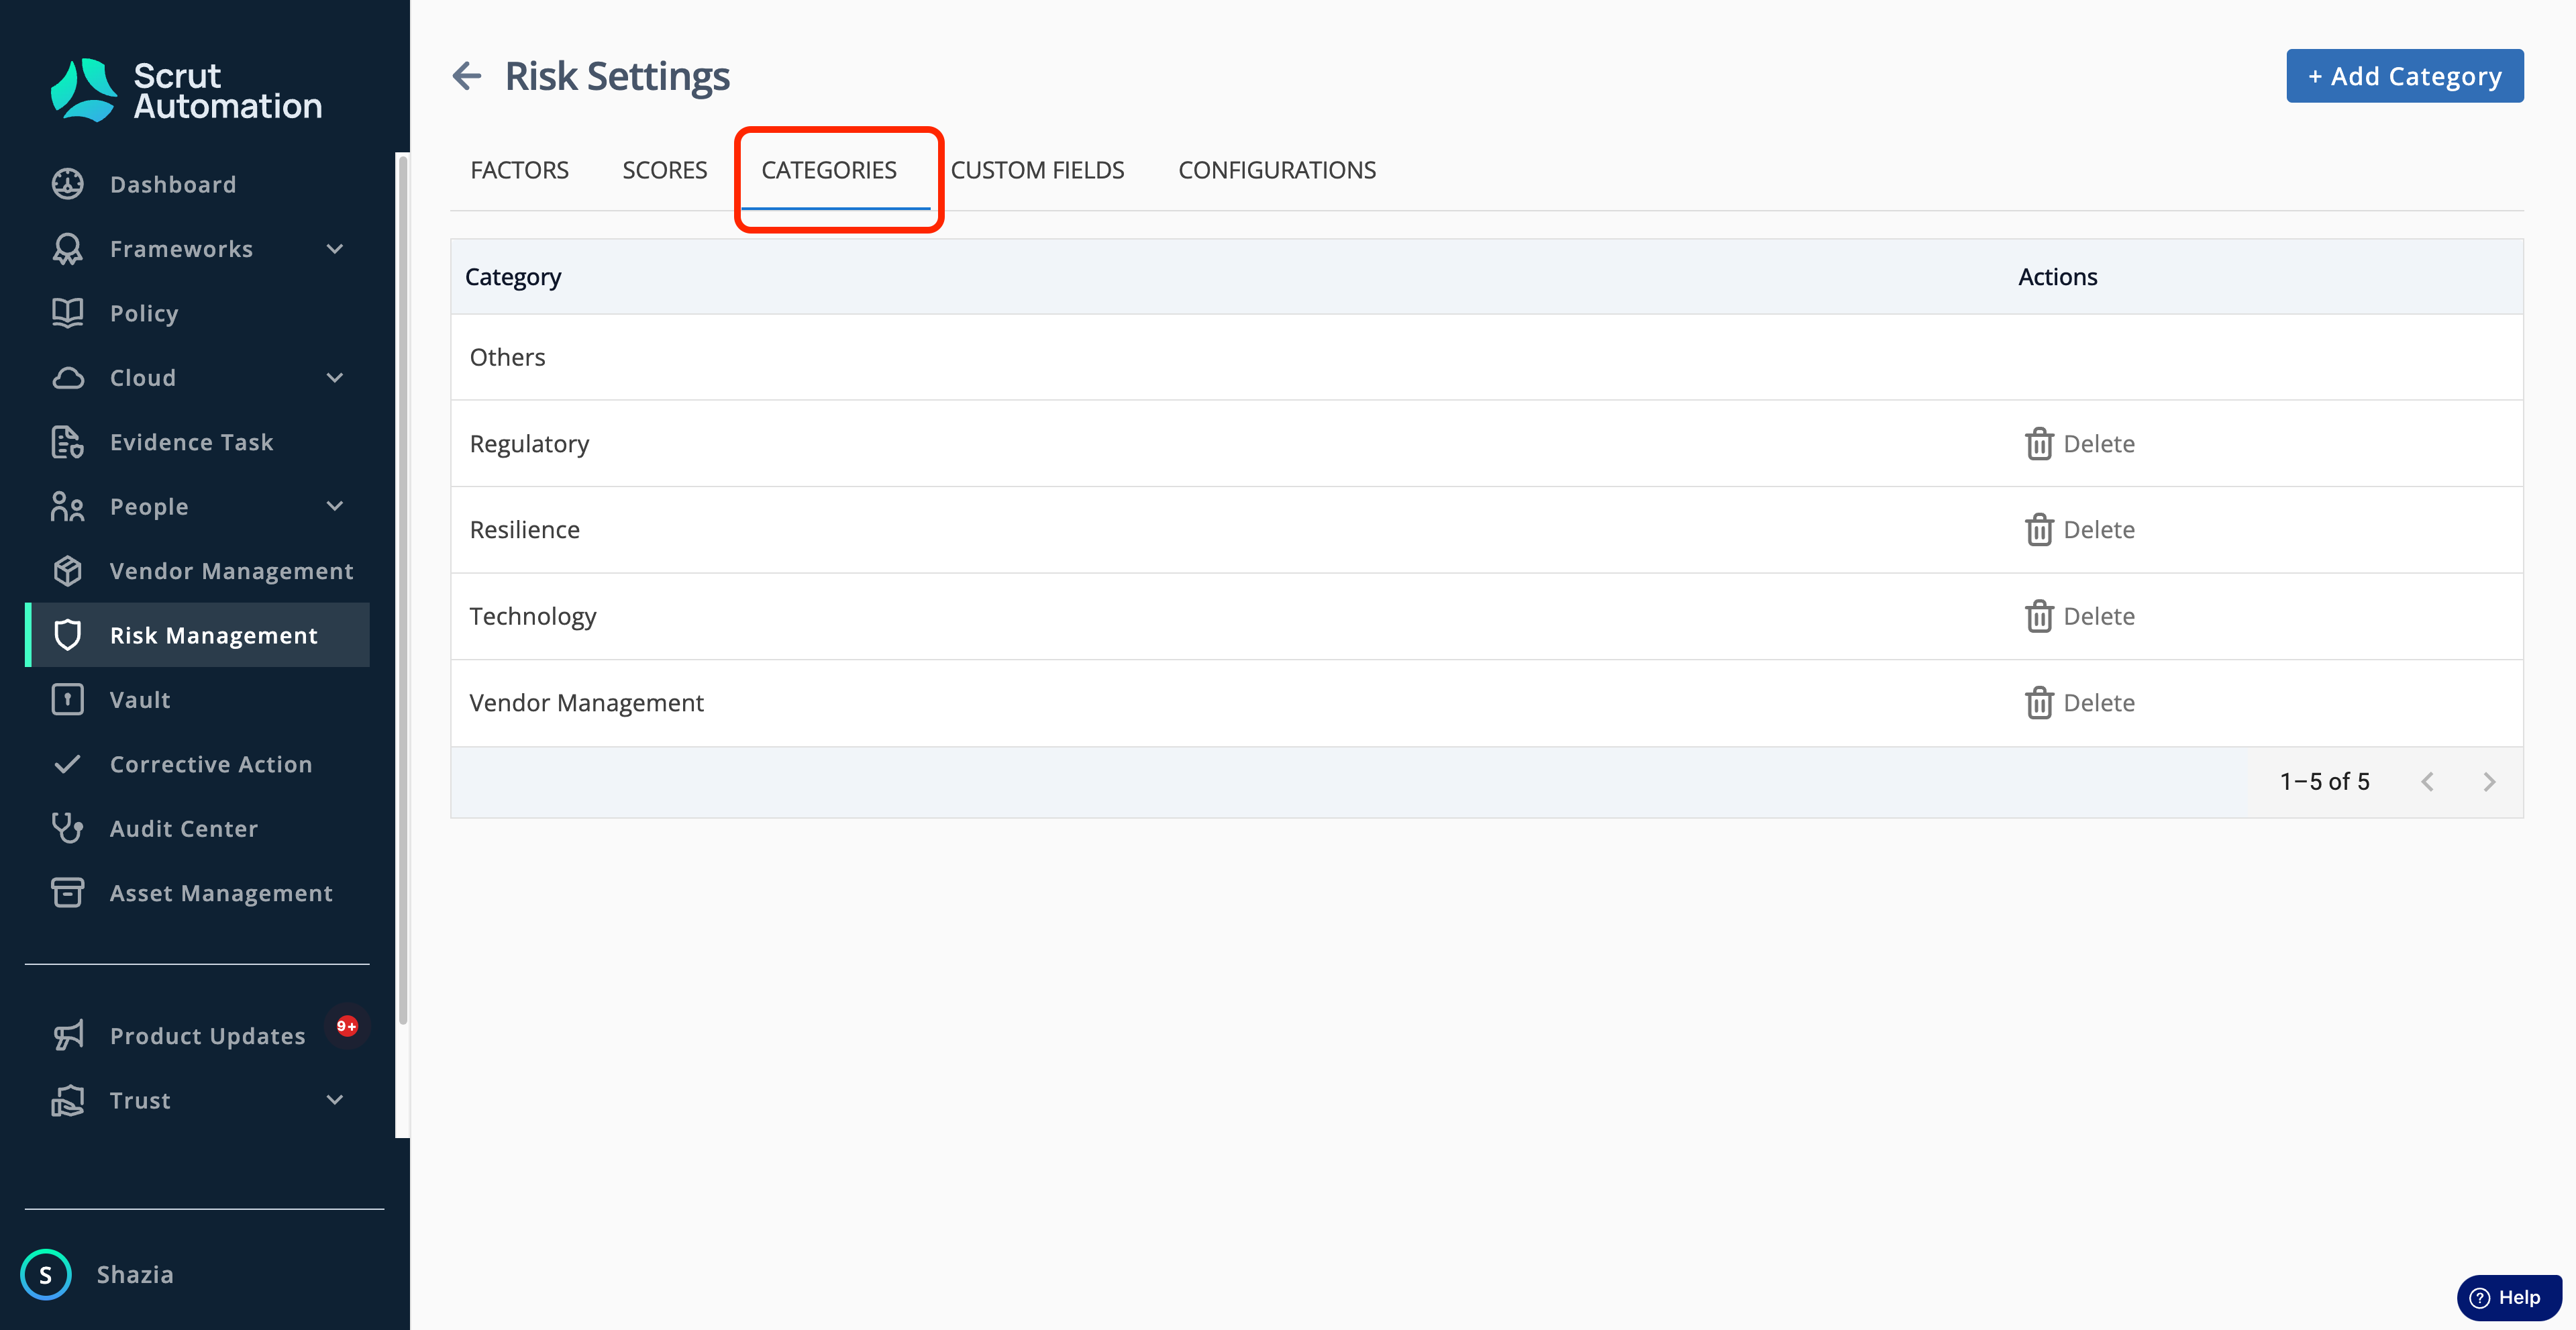2576x1330 pixels.
Task: Click Delete text for Resilience row
Action: click(x=2099, y=530)
